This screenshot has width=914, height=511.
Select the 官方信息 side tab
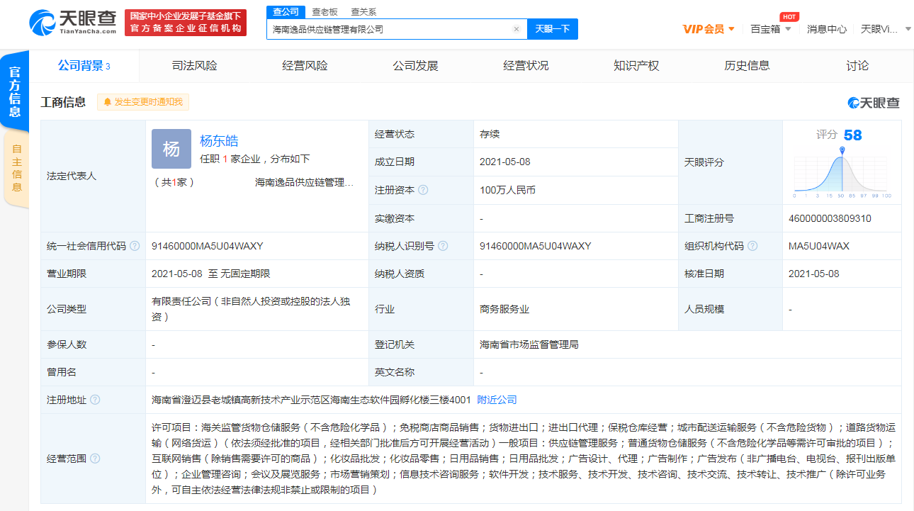pos(15,91)
